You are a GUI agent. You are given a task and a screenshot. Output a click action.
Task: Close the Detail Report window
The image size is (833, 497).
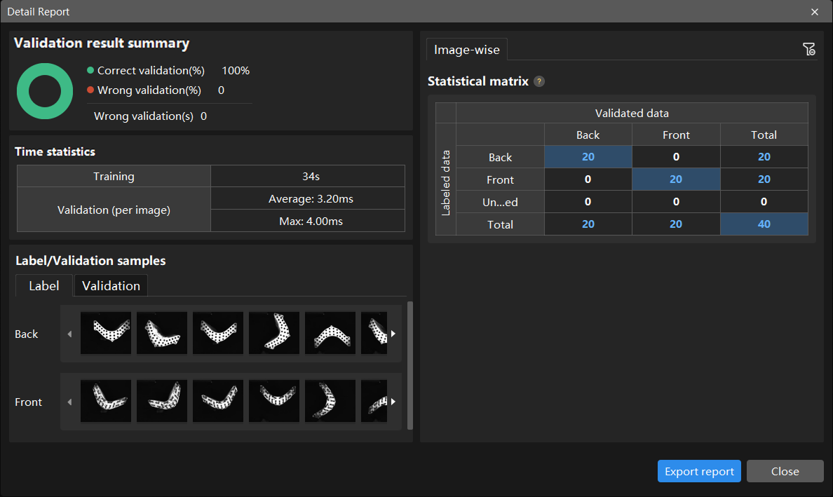click(814, 12)
